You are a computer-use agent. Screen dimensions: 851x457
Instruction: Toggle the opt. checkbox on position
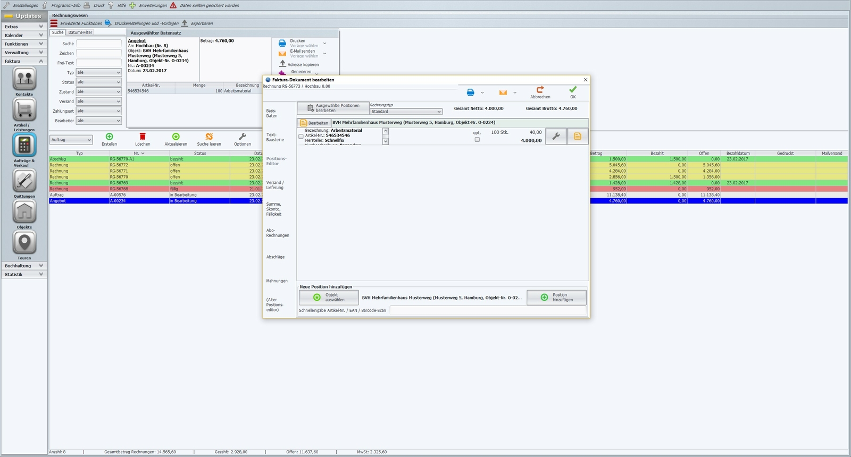coord(477,140)
